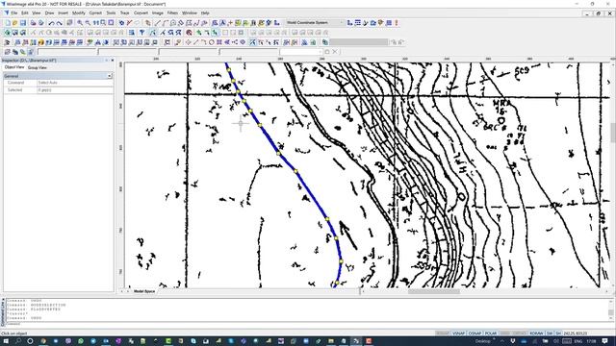Expand the General section dropdown arrow
The width and height of the screenshot is (616, 346).
[110, 76]
